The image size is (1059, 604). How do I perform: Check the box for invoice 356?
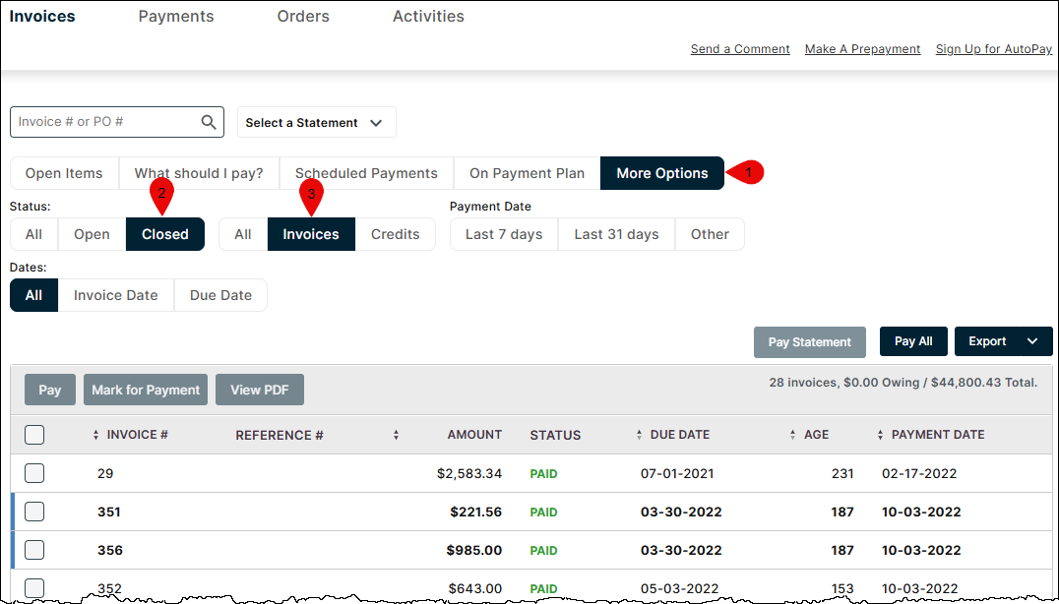point(34,550)
